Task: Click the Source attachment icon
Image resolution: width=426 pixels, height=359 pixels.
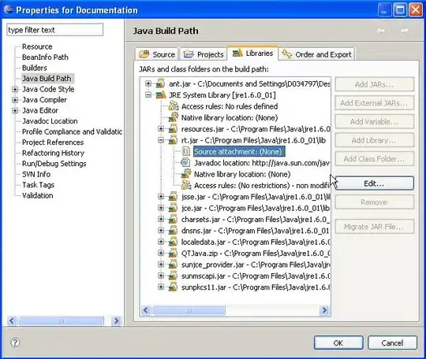Action: tap(186, 151)
